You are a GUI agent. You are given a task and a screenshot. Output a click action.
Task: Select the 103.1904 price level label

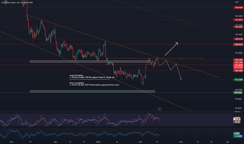[x=238, y=60]
